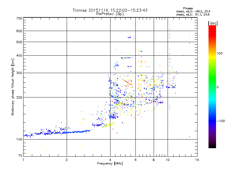Click y-axis tick label 400
The image size is (232, 174).
click(x=19, y=55)
